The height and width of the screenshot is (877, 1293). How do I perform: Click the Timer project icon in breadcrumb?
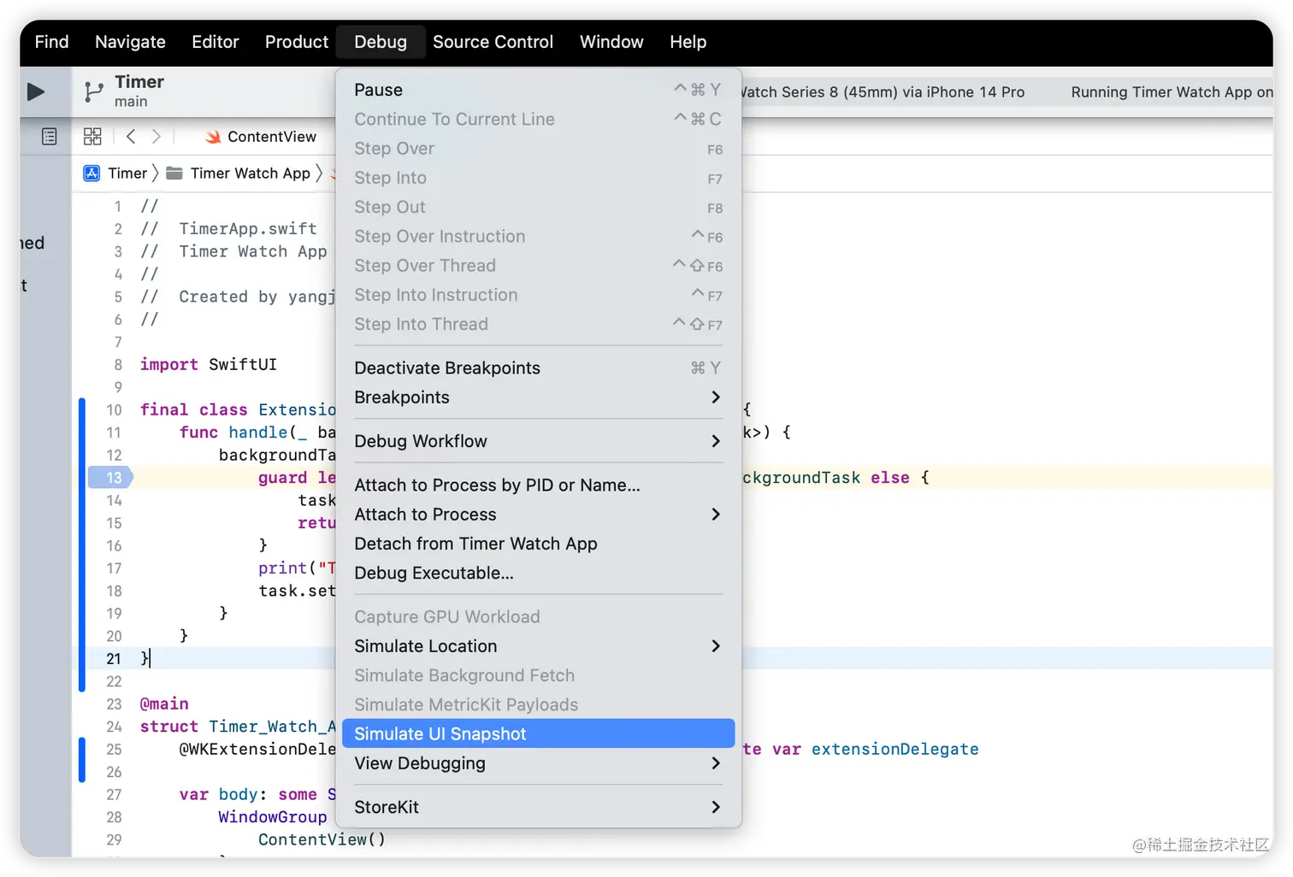[92, 174]
